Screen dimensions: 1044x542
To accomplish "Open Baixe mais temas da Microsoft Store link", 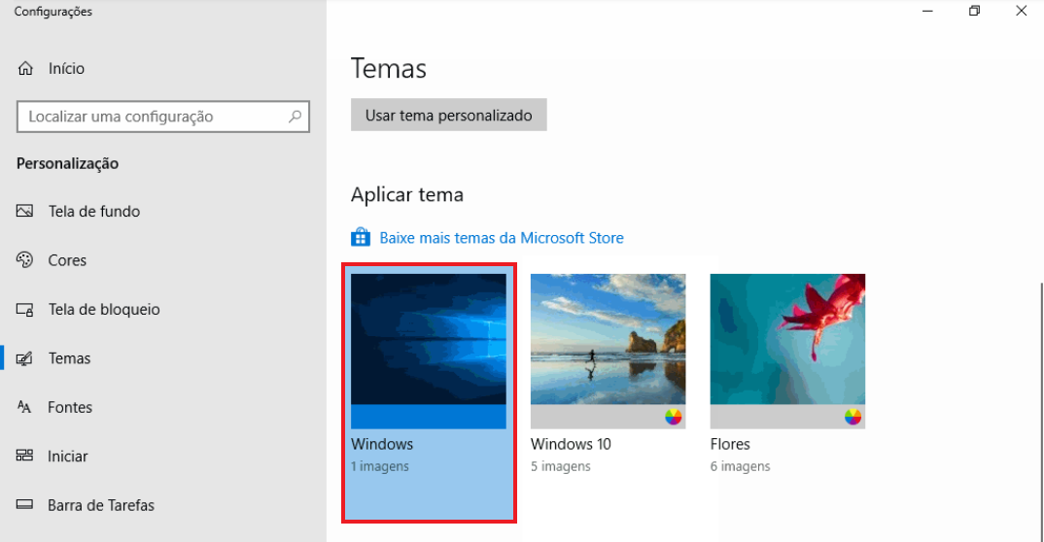I will 502,238.
